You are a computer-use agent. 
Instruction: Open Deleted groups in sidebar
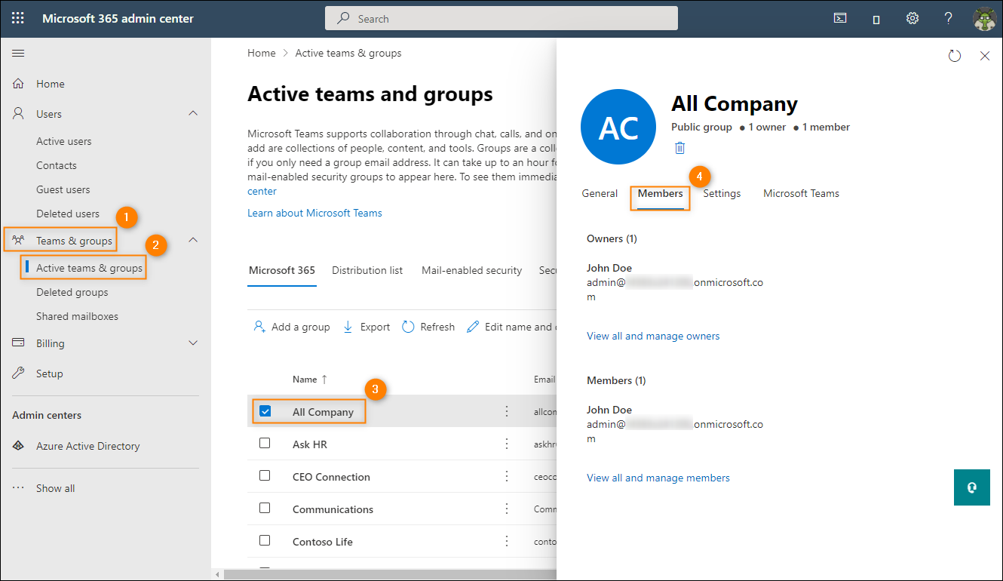tap(72, 292)
